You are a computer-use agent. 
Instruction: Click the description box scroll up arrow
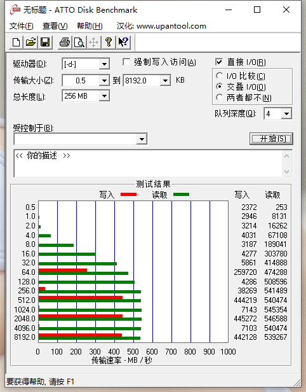pos(286,157)
